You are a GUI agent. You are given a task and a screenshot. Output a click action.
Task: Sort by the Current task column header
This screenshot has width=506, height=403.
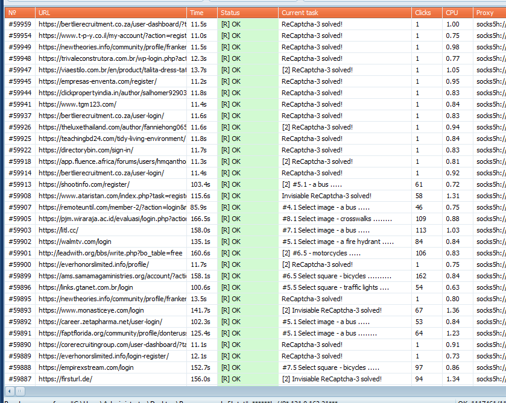(345, 13)
